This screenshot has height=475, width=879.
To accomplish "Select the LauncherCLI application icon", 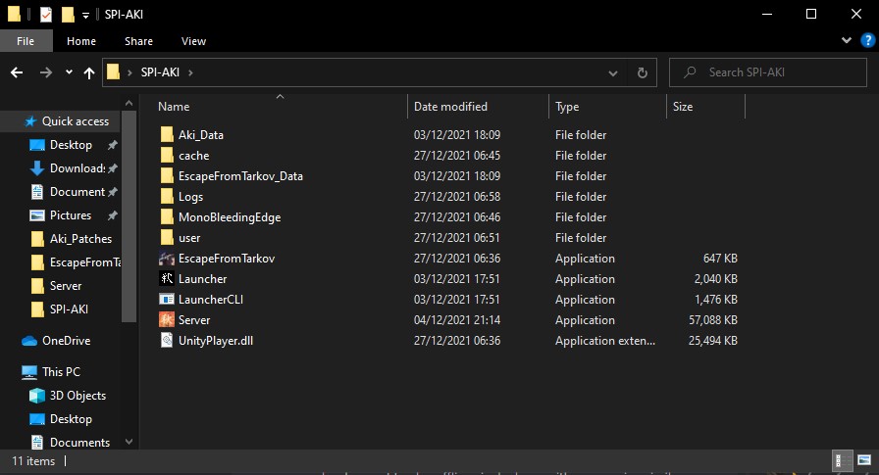I will coord(167,300).
